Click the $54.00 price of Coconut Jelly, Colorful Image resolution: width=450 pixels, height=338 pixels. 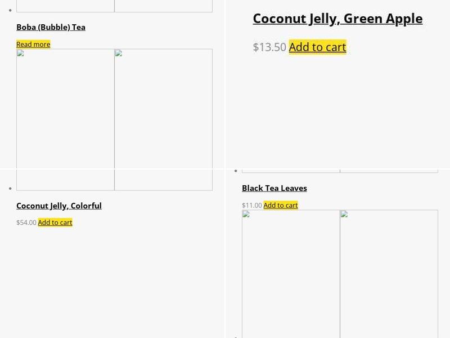(26, 223)
